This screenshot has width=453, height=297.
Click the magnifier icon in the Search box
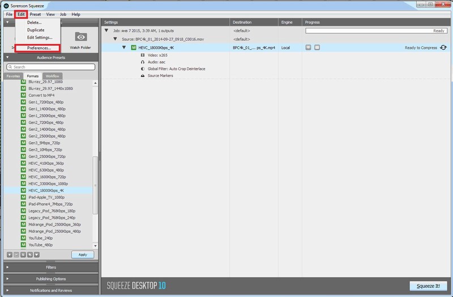point(10,67)
